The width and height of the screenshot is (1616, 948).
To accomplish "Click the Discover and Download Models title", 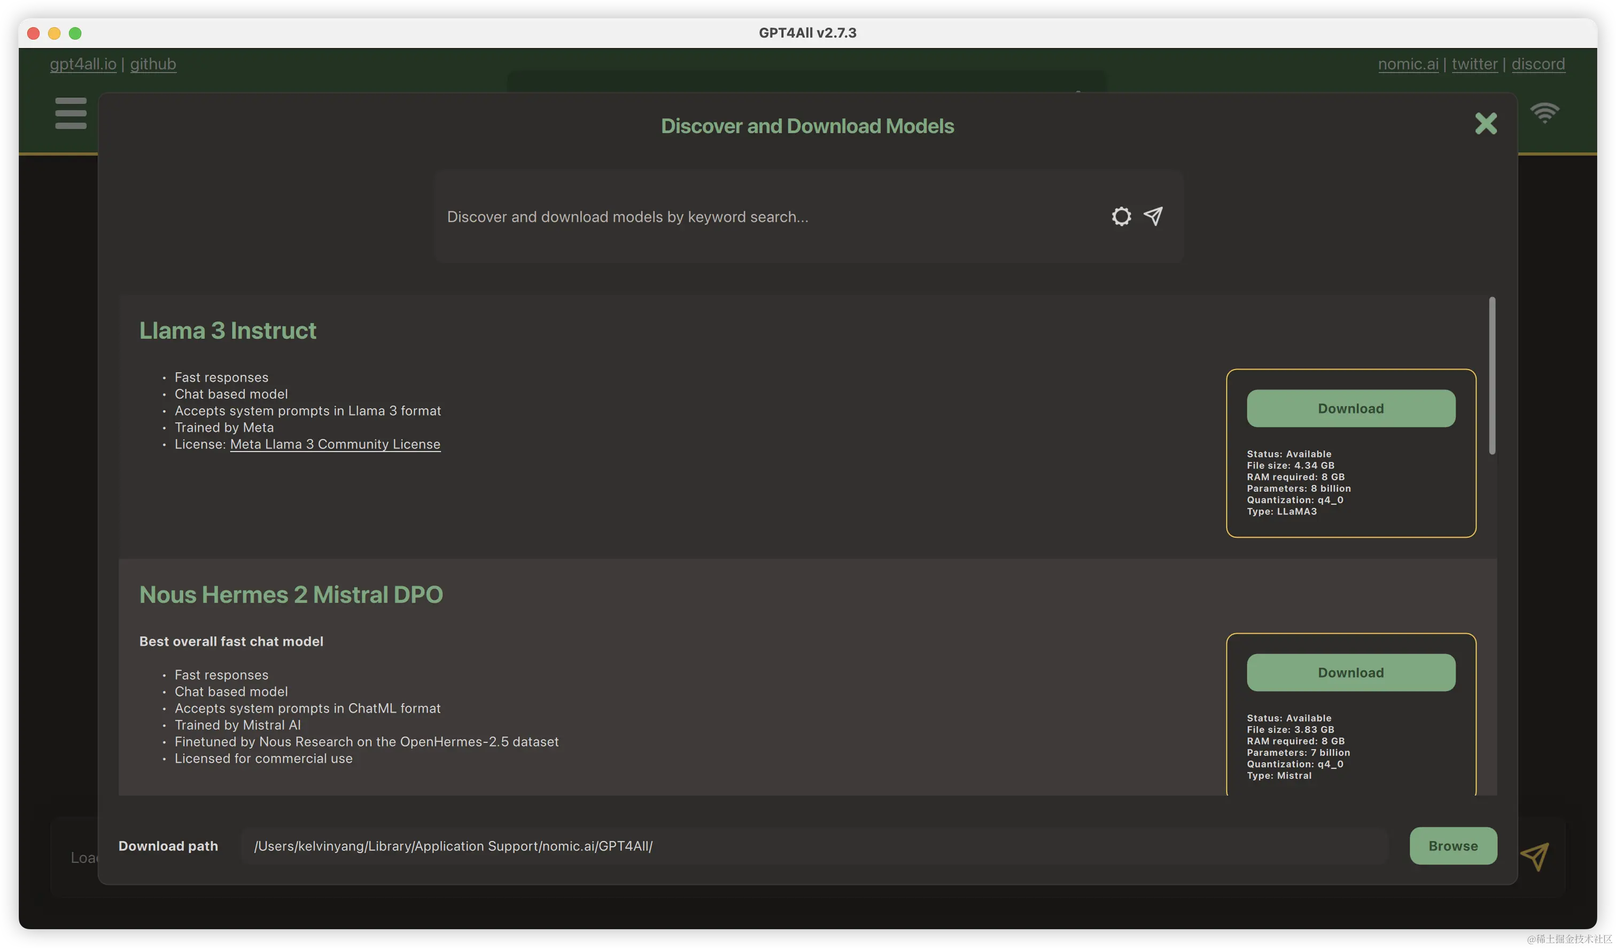I will tap(807, 126).
